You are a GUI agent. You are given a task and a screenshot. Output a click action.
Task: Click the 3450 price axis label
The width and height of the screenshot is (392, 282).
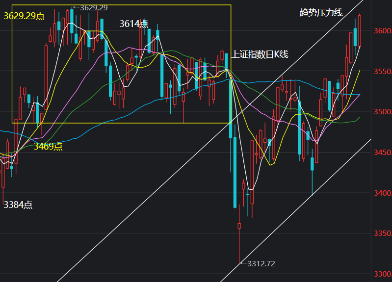[x=383, y=152]
